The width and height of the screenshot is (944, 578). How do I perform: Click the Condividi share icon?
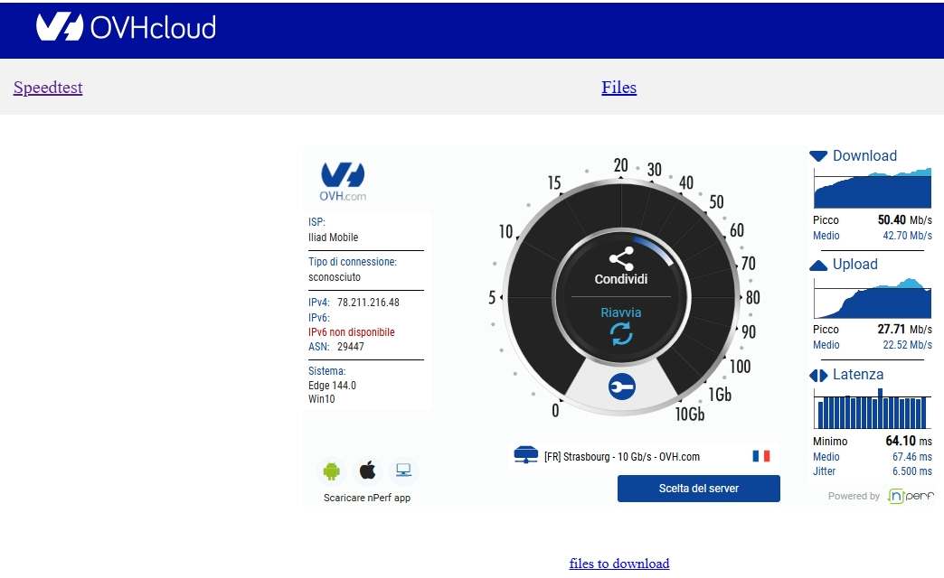point(621,258)
